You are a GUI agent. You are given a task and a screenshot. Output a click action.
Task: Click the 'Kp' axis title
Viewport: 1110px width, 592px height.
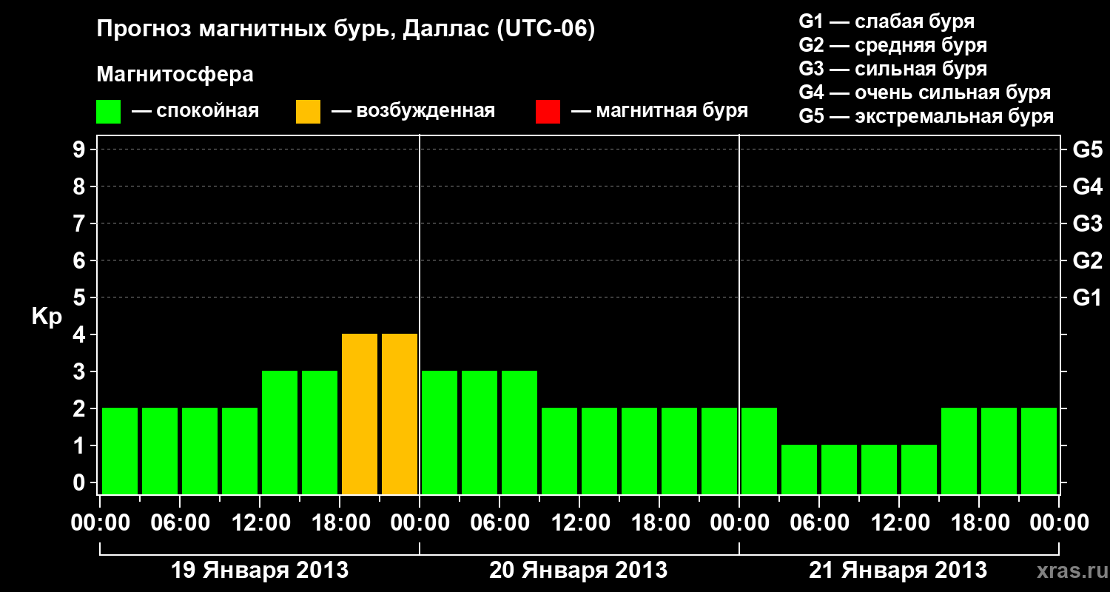[x=47, y=317]
